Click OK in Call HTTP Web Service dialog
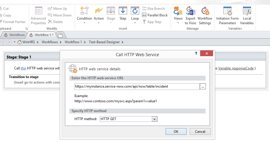 tap(176, 131)
